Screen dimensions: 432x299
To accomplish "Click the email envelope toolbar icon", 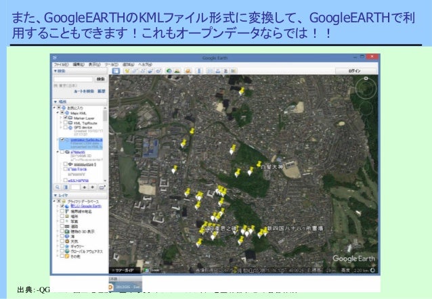I will click(x=210, y=71).
